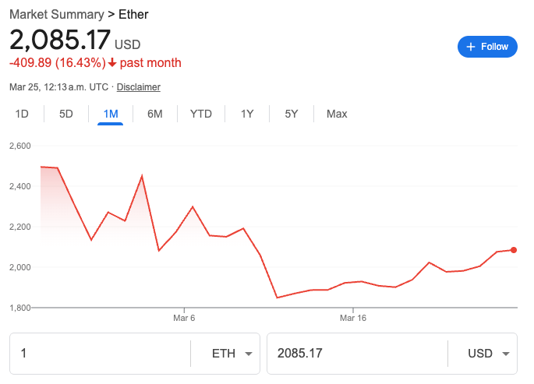
Task: Show the Max time range chart
Action: pyautogui.click(x=337, y=114)
